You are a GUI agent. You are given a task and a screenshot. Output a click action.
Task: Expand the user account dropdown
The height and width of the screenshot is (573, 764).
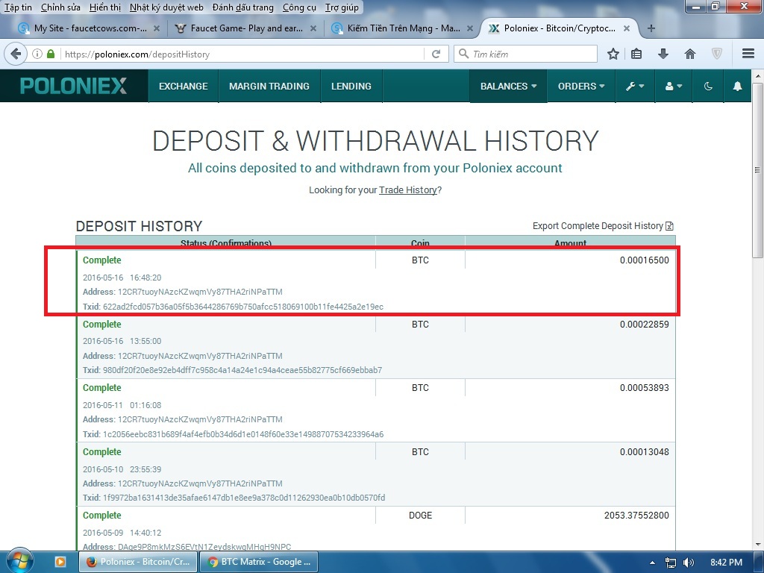(674, 87)
